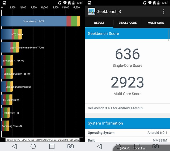Tap the Wi-Fi icon in left status bar

[65, 3]
